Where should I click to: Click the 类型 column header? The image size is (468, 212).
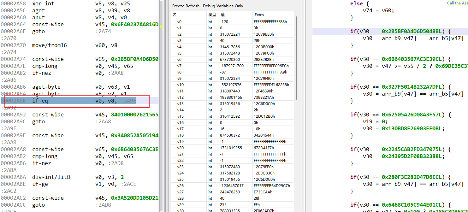[212, 15]
